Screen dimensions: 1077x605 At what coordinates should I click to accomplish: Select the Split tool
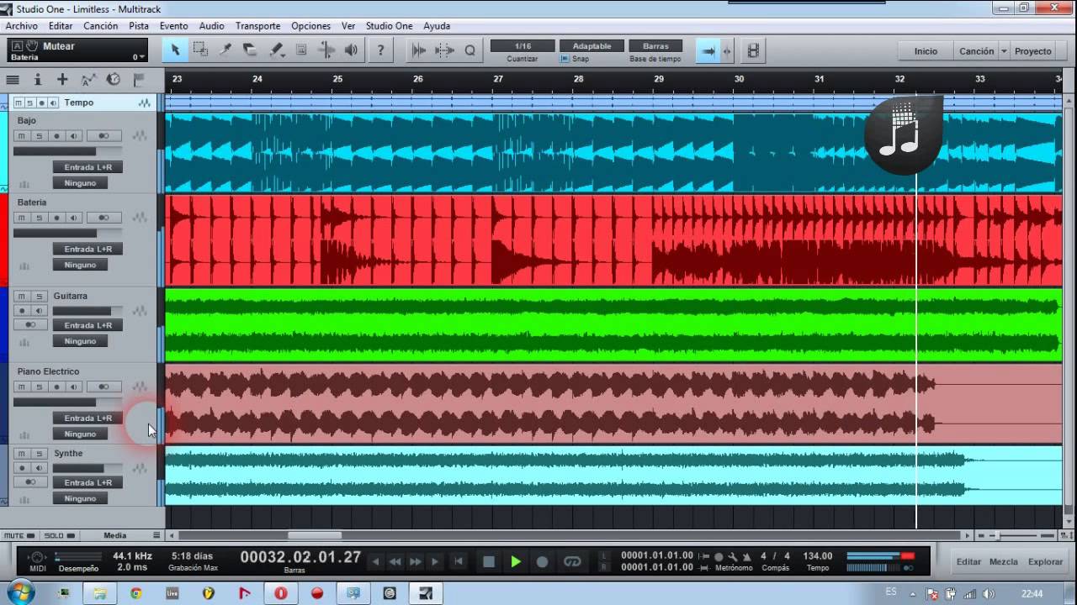point(225,50)
